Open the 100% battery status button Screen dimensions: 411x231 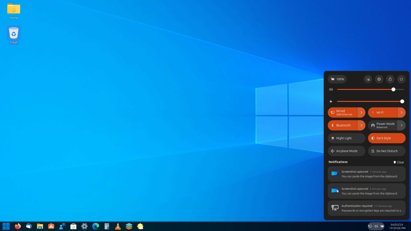pyautogui.click(x=337, y=79)
